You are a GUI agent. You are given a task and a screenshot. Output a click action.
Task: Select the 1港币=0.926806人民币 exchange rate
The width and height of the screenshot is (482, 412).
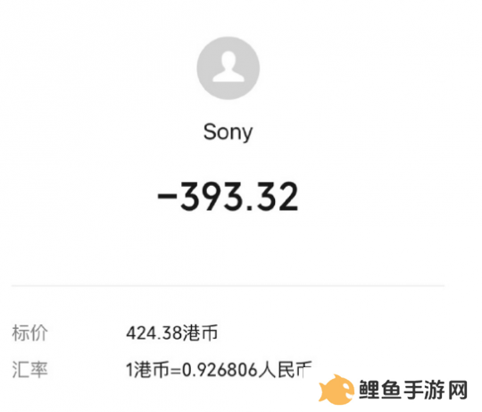pos(219,369)
